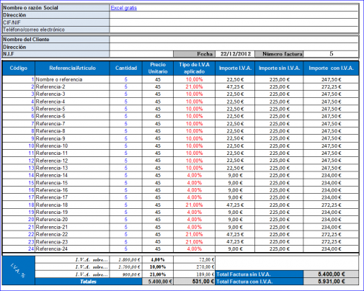Click the Teléfono/correo electrónico value cell

234,30
